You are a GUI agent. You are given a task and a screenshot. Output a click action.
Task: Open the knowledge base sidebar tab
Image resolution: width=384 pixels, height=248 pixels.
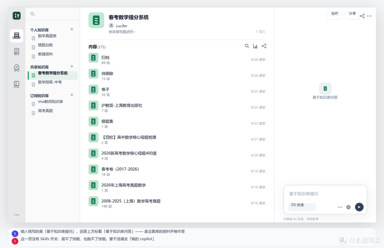tap(17, 36)
